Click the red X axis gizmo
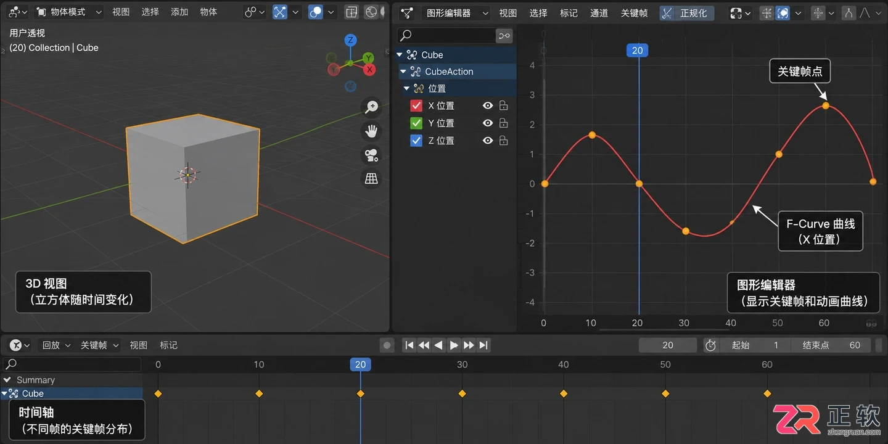This screenshot has width=888, height=444. 370,70
